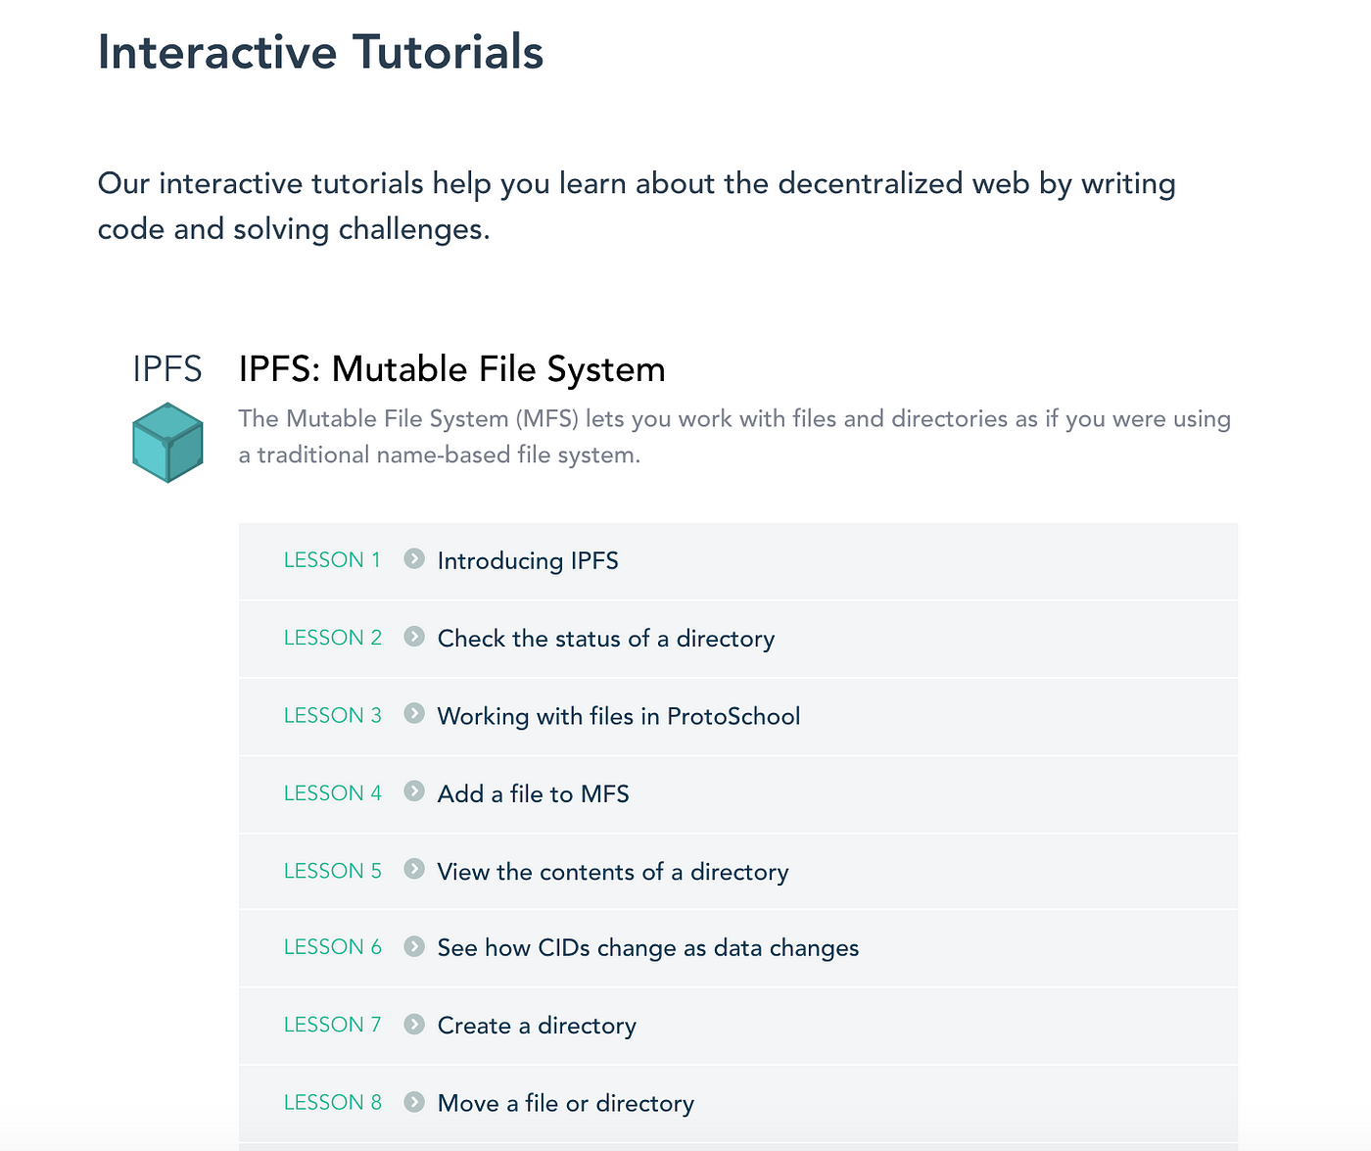
Task: Open lesson Check the status of a directory
Action: (x=606, y=639)
